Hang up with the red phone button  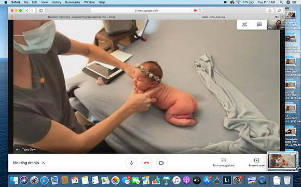pyautogui.click(x=146, y=163)
